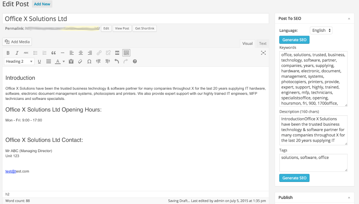
Task: Click the 'Mr ABC (Managing Director)' line
Action: click(x=29, y=151)
